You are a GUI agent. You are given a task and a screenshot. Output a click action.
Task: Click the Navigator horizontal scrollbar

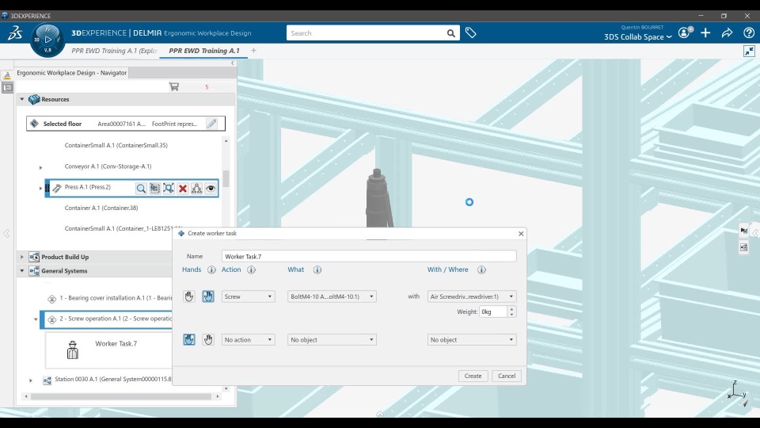[119, 396]
